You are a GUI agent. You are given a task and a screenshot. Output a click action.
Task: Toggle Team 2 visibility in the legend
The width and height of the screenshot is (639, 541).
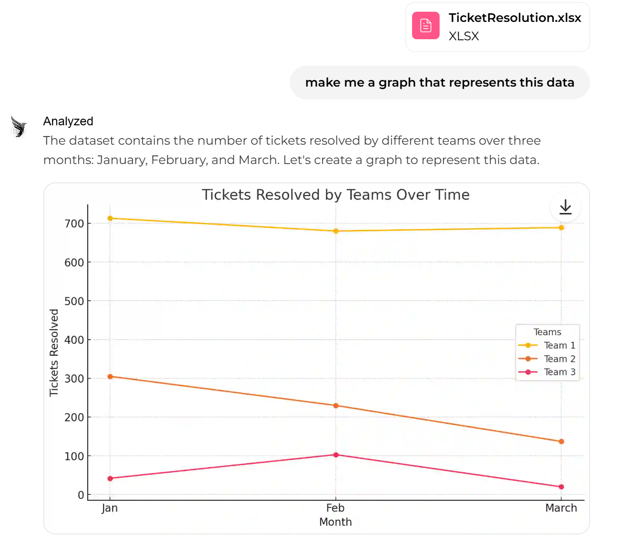tap(559, 359)
